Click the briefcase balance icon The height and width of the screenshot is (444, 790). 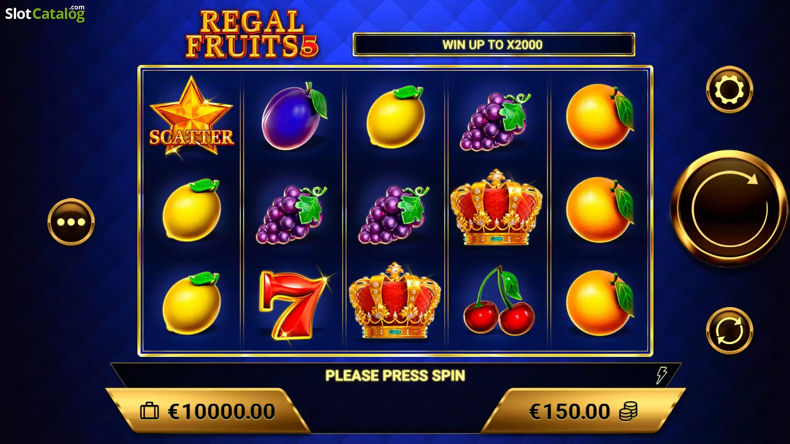[x=149, y=411]
